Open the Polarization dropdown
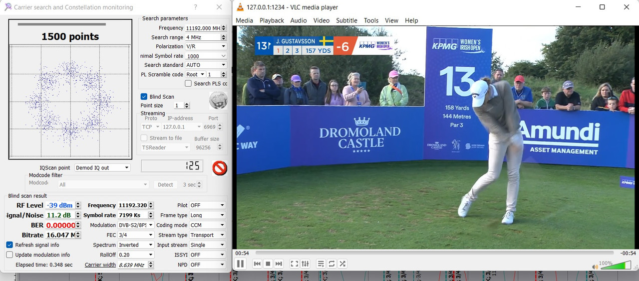639x281 pixels. point(206,46)
